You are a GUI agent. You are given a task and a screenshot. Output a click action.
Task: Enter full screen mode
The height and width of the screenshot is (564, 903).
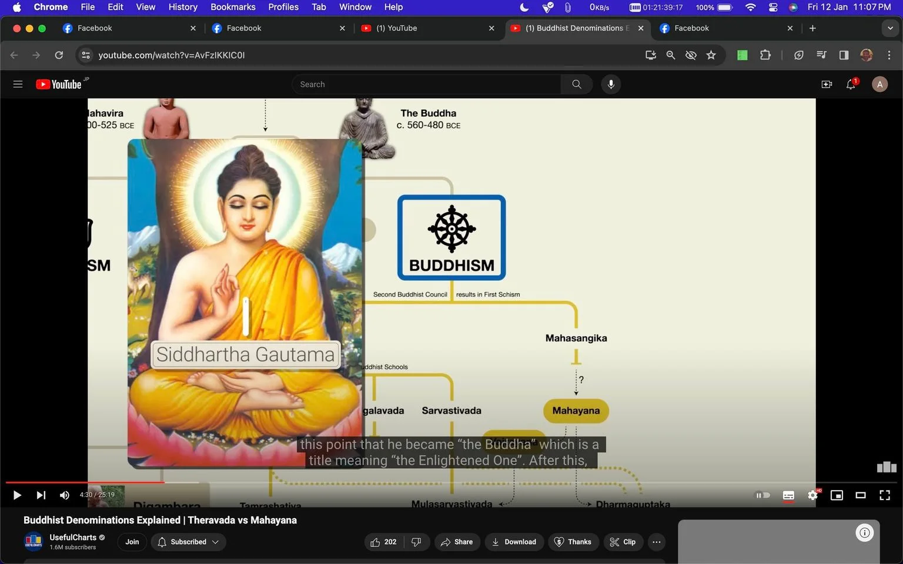click(885, 495)
